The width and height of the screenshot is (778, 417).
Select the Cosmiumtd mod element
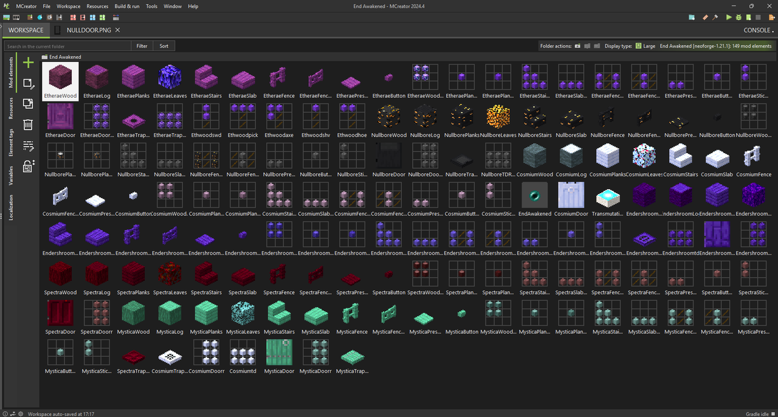coord(243,357)
